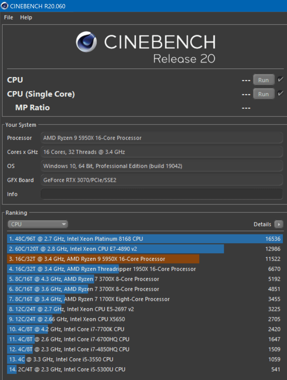287x380 pixels.
Task: Click the Cinebench sphere logo in header
Action: click(x=86, y=42)
